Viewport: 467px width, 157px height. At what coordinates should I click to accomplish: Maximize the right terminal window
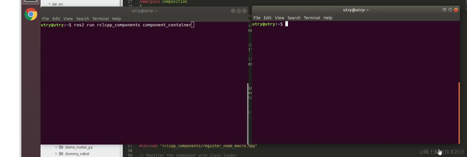(x=450, y=10)
